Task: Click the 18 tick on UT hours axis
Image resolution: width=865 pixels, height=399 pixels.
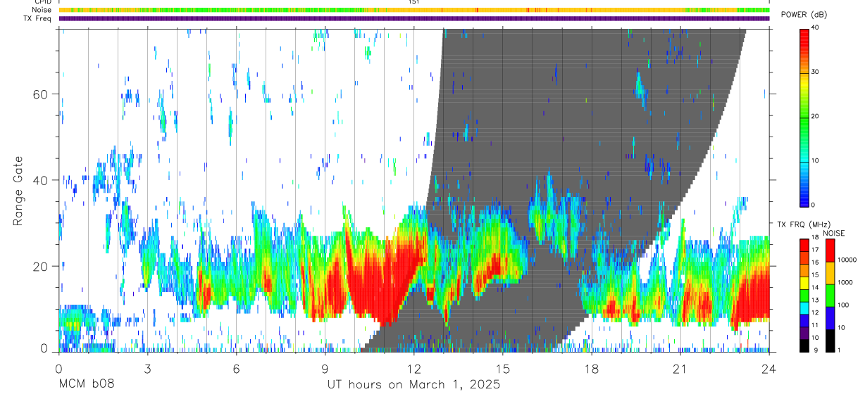Action: point(591,369)
